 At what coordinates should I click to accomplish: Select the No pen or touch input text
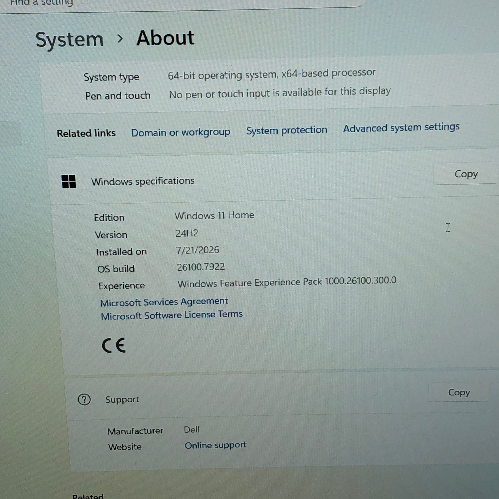[280, 93]
